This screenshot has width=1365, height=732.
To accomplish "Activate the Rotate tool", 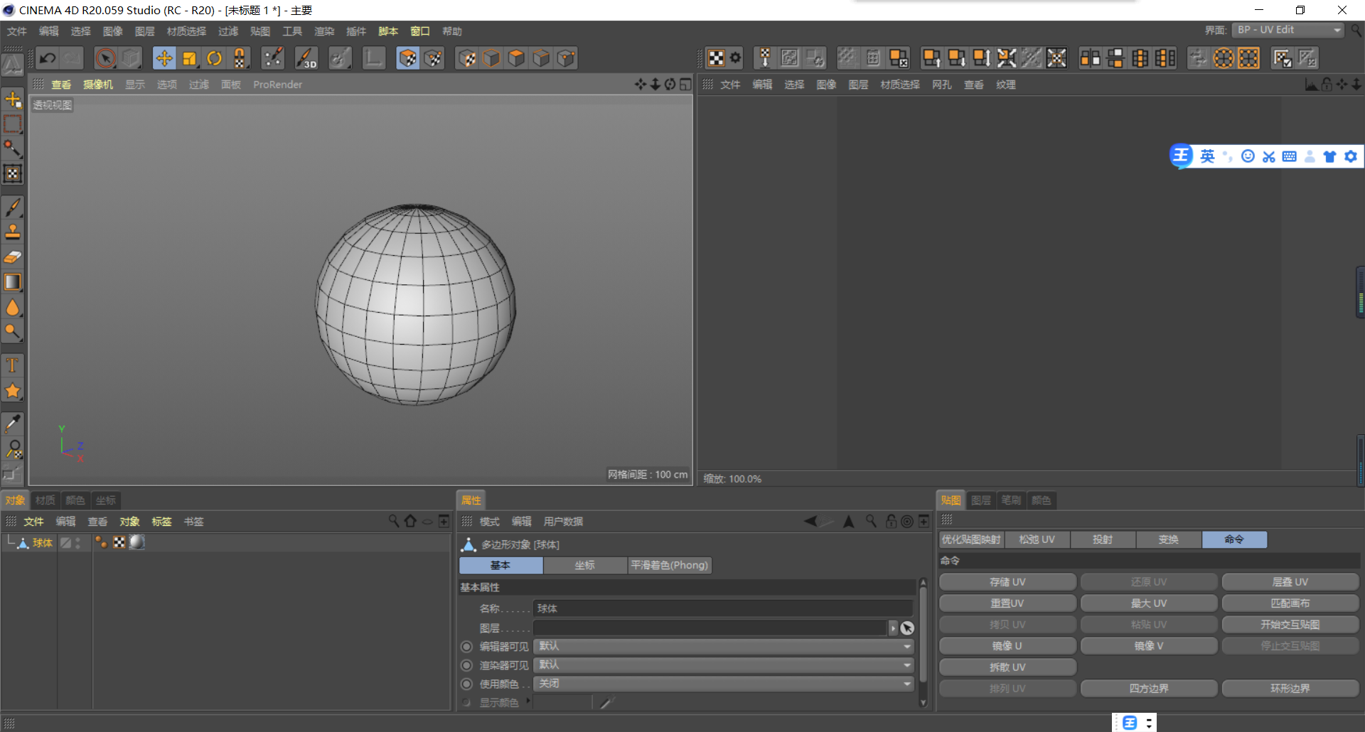I will click(x=214, y=58).
